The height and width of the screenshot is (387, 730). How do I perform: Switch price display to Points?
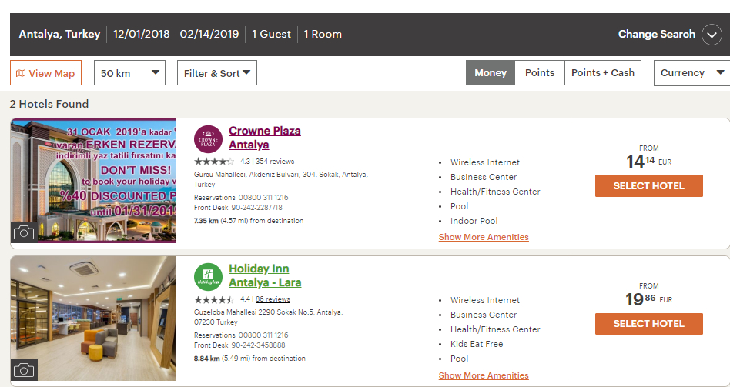click(x=540, y=73)
